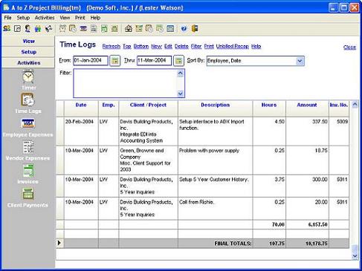Screen dimensions: 362x271
Task: Click the Close link at right
Action: [349, 48]
